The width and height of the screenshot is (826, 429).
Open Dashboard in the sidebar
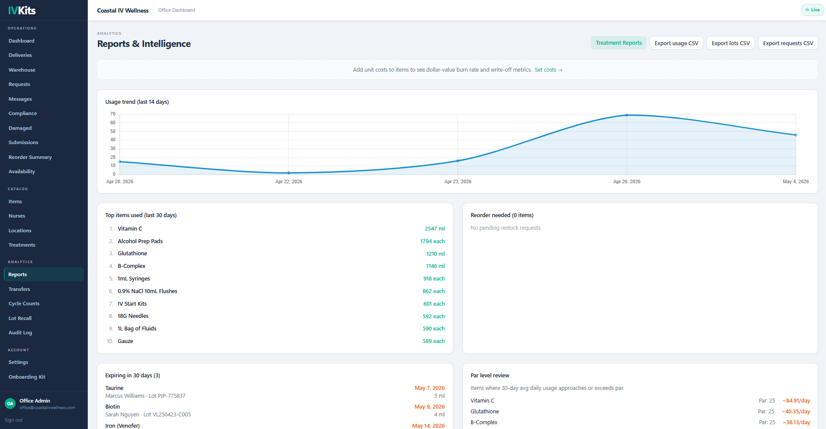[x=21, y=41]
